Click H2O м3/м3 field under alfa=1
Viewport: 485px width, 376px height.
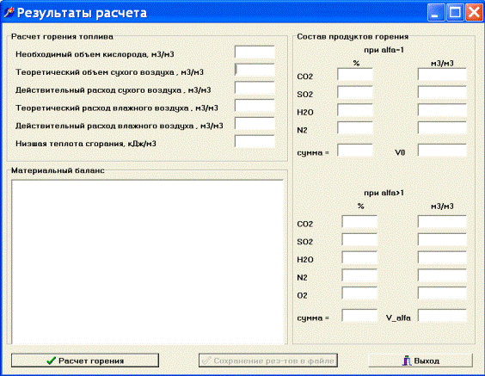[442, 110]
